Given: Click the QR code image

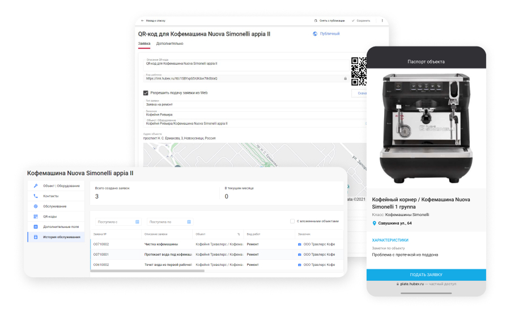Looking at the screenshot, I should pos(359,71).
